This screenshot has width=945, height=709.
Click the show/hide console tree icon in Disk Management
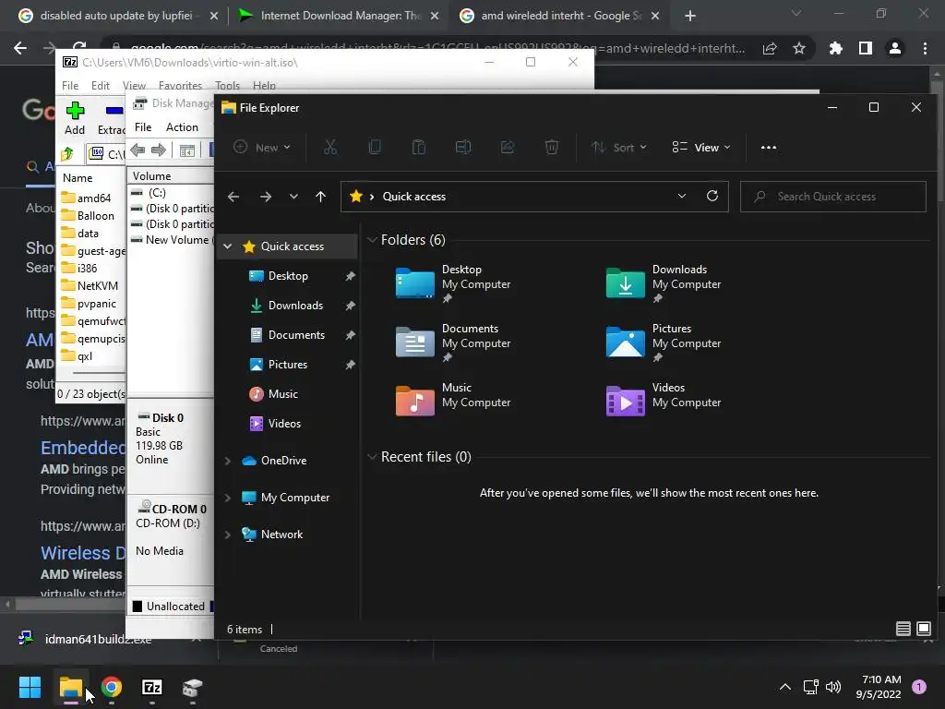pos(186,150)
